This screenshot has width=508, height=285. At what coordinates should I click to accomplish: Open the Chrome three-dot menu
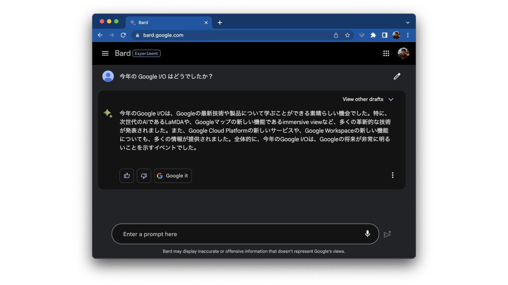coord(408,35)
